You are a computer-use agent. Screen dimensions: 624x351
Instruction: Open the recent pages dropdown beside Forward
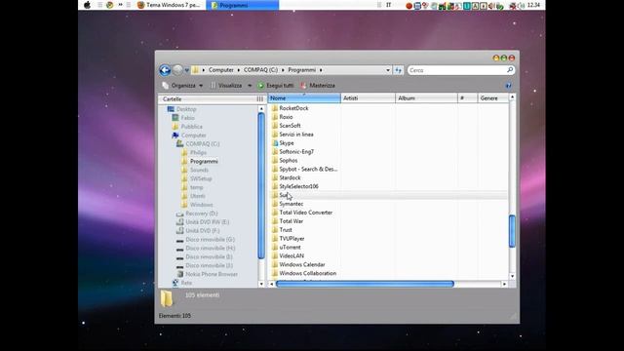point(186,70)
